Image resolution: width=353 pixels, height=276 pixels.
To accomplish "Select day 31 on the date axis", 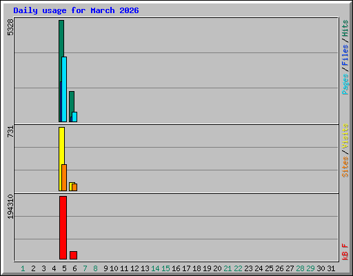I will [331, 268].
